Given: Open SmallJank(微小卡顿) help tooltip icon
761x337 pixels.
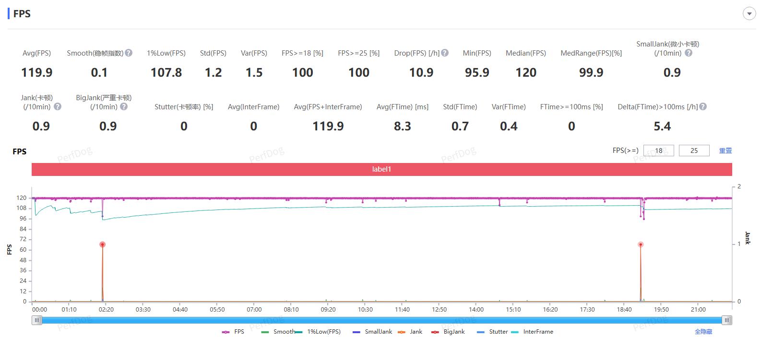Looking at the screenshot, I should (x=688, y=53).
